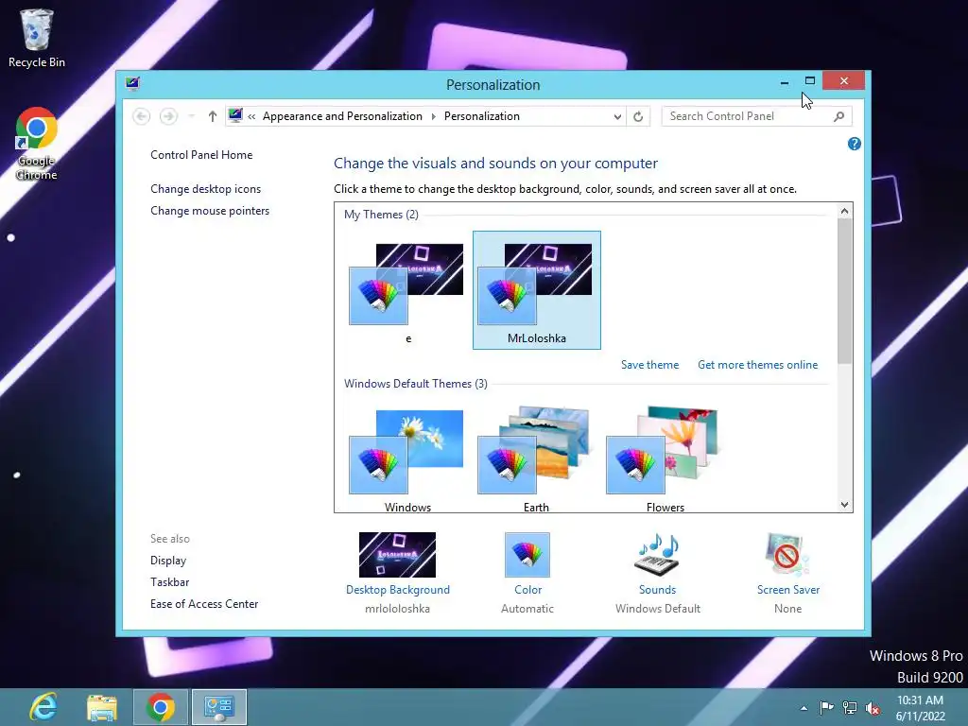Screen dimensions: 968x726
Task: Click the address bar Control Panel icon
Action: (235, 115)
